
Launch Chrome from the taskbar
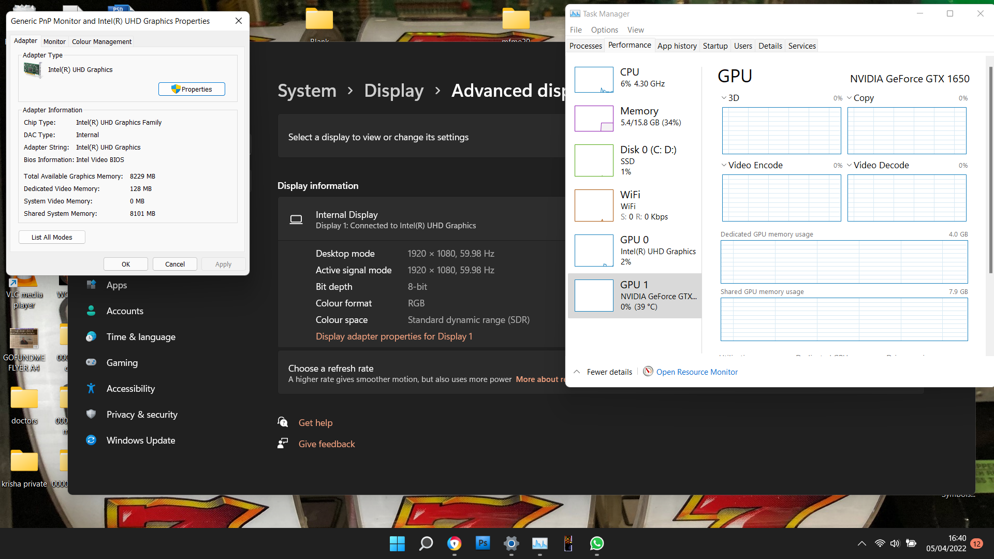click(454, 543)
